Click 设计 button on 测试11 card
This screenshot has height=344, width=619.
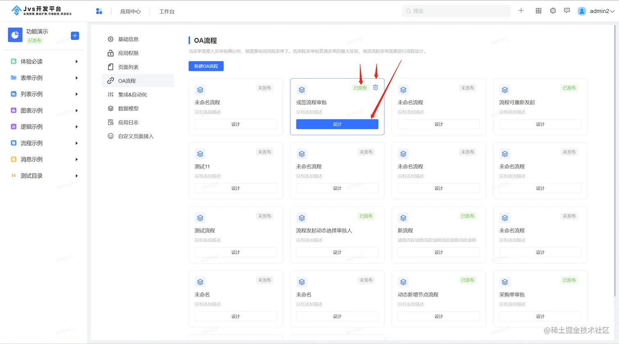click(236, 188)
